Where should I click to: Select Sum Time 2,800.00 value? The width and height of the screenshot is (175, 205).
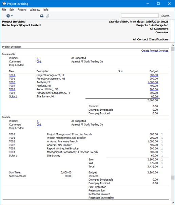pos(66,172)
